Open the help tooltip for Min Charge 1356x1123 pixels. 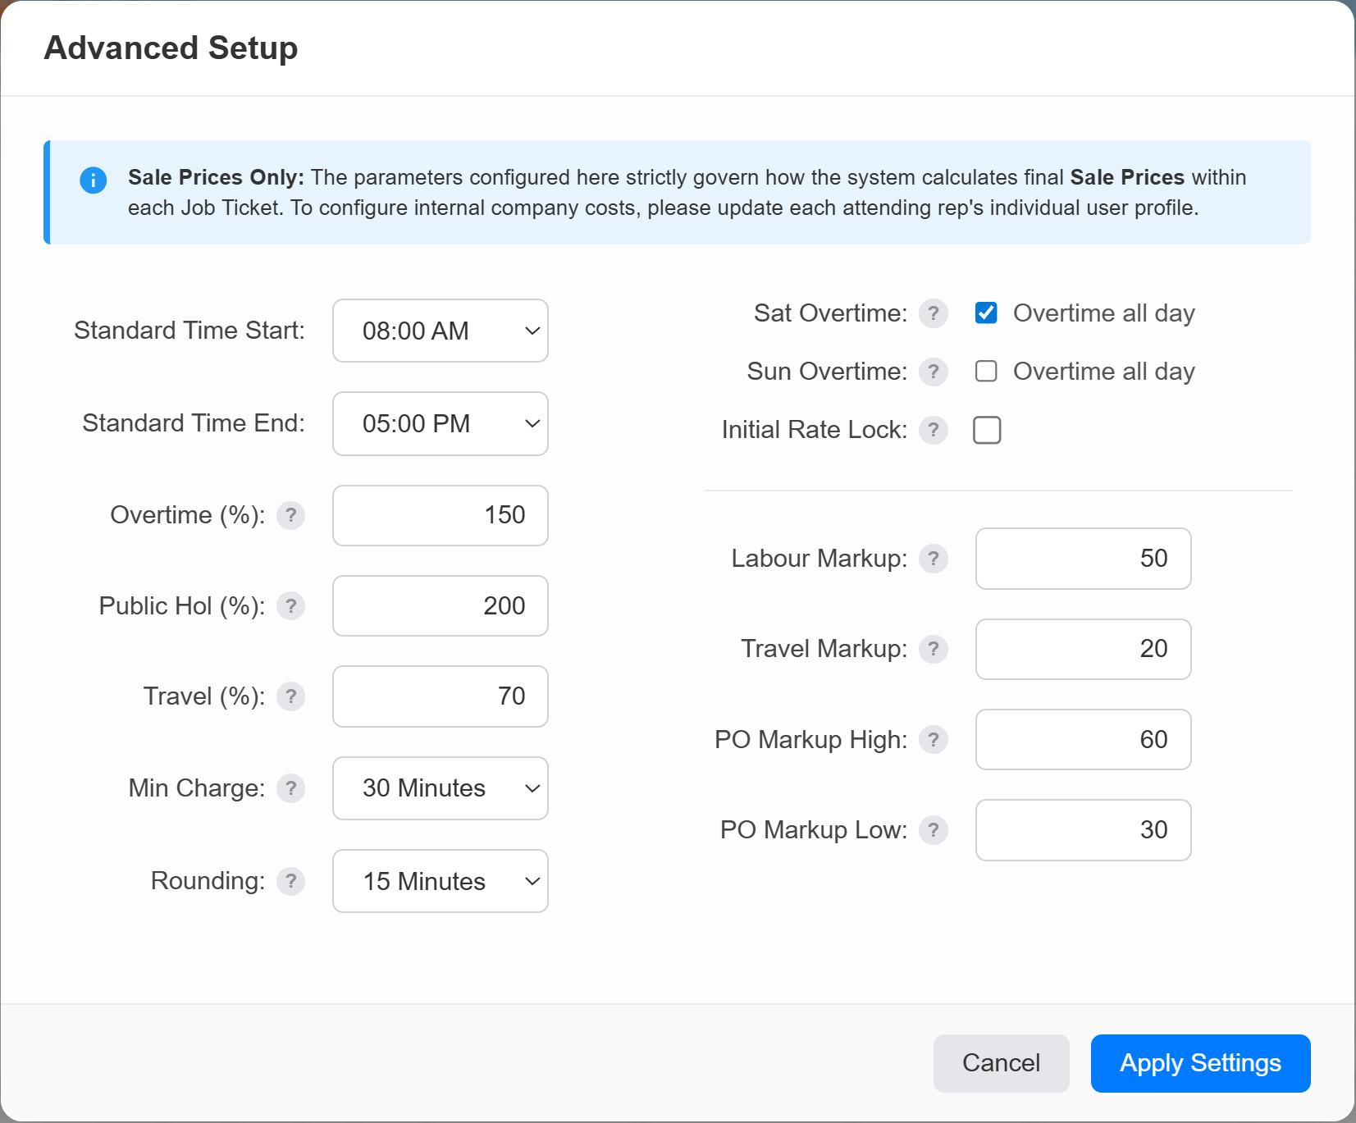pos(290,788)
